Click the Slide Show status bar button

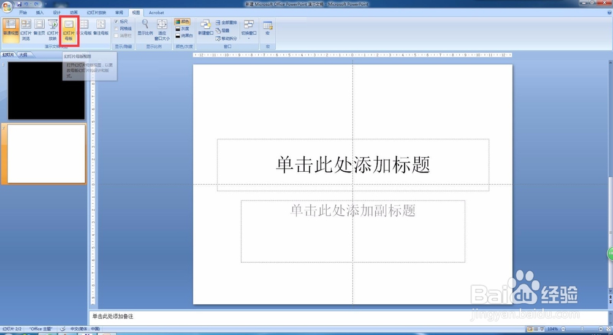click(x=542, y=329)
